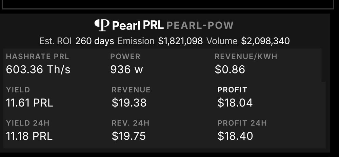The width and height of the screenshot is (339, 157).
Task: Click the Est. ROI 260 days value
Action: (x=77, y=41)
